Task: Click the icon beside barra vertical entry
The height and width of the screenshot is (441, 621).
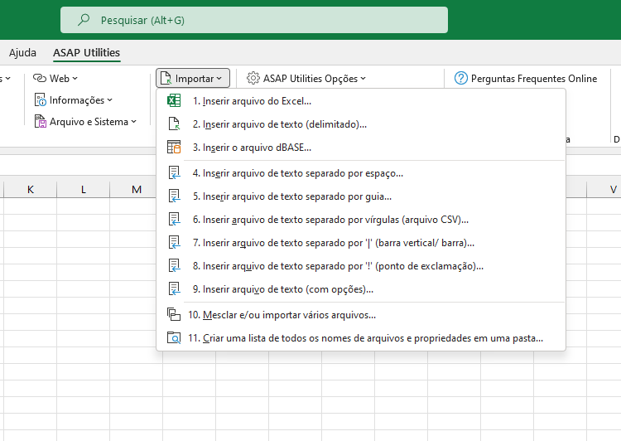Action: pyautogui.click(x=174, y=242)
